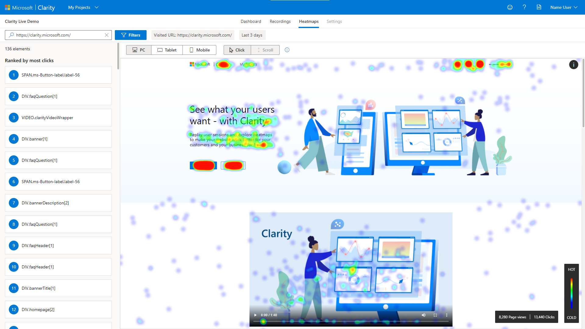Click the Filters button
585x329 pixels.
coord(131,35)
